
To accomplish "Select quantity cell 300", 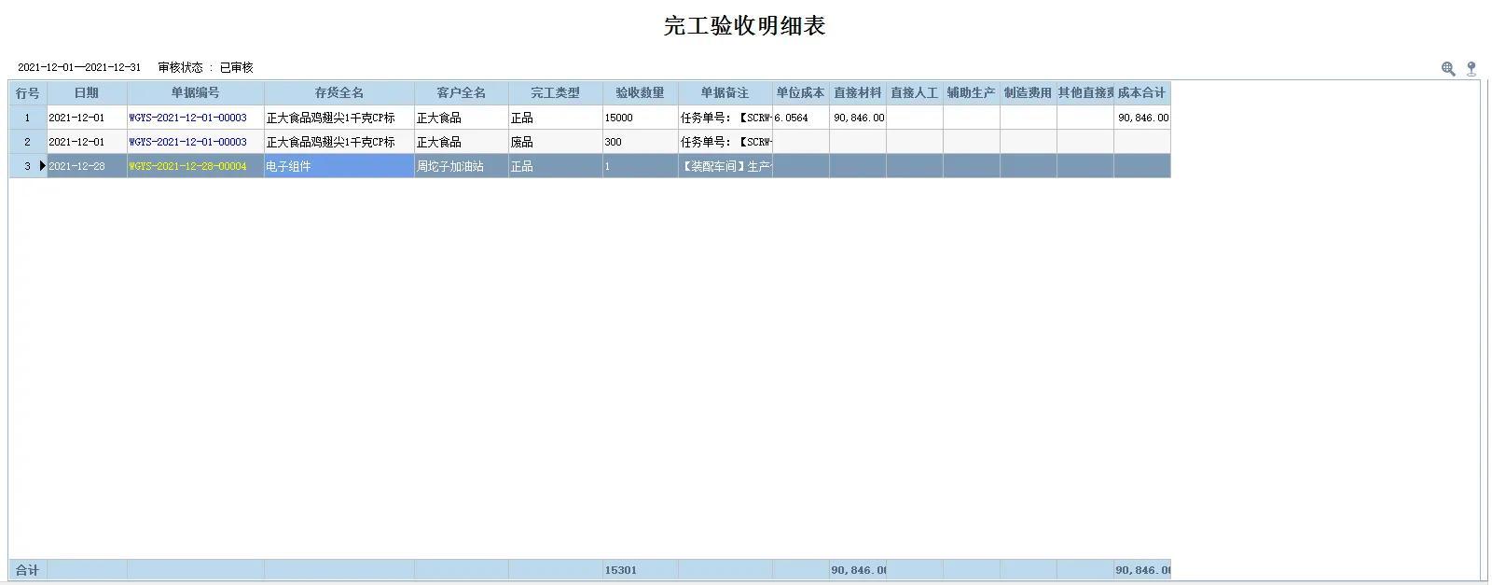I will [x=641, y=142].
